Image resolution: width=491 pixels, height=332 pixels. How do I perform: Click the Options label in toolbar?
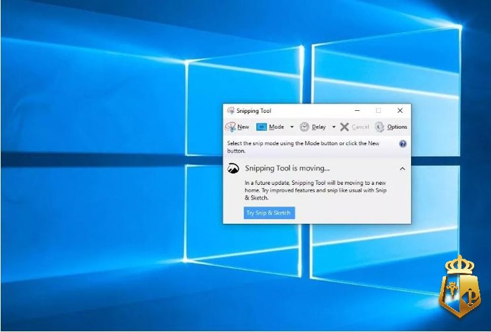397,127
